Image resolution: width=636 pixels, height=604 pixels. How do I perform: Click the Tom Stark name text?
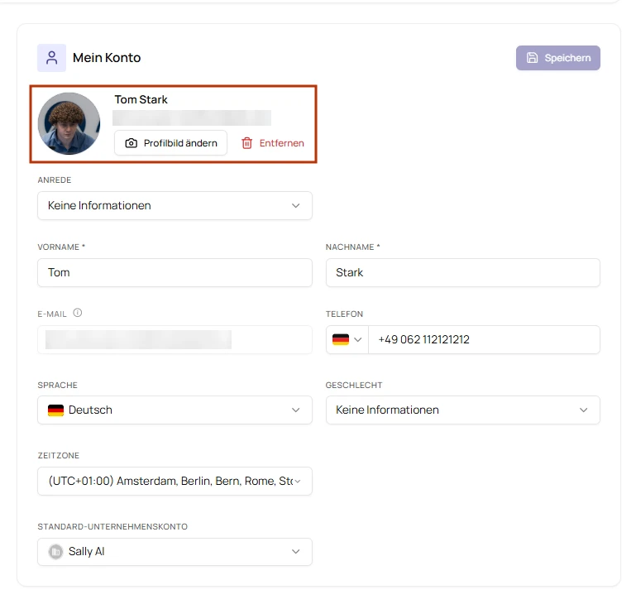pyautogui.click(x=141, y=99)
